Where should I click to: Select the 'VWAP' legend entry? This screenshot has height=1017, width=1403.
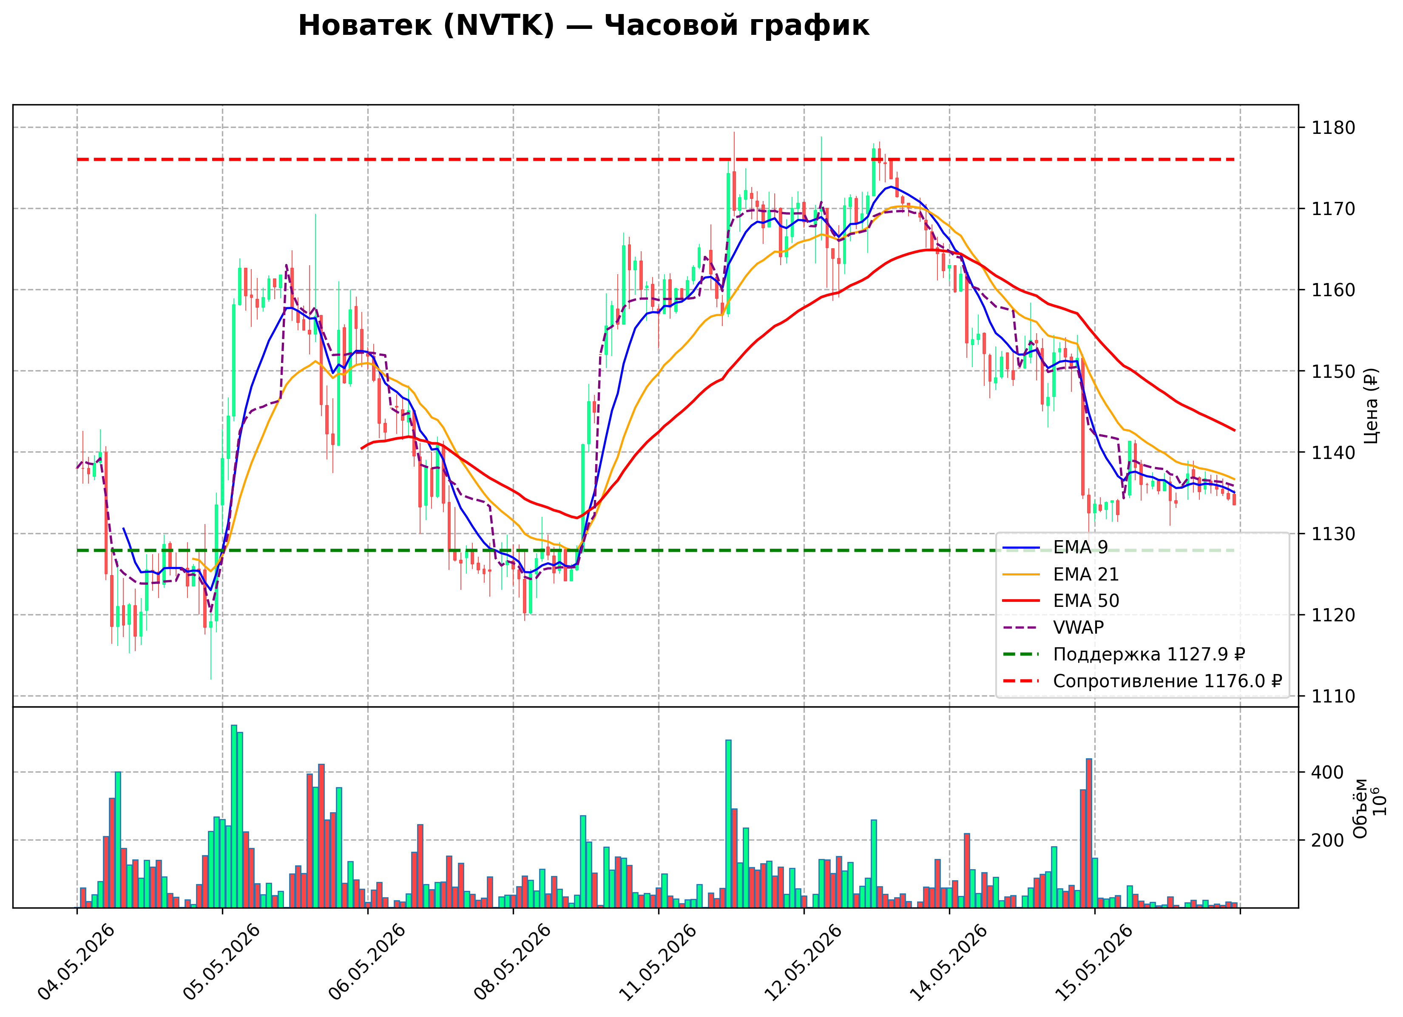pos(1053,628)
